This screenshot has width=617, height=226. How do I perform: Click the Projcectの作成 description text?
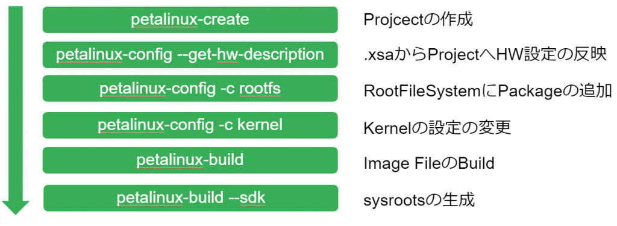coord(418,20)
